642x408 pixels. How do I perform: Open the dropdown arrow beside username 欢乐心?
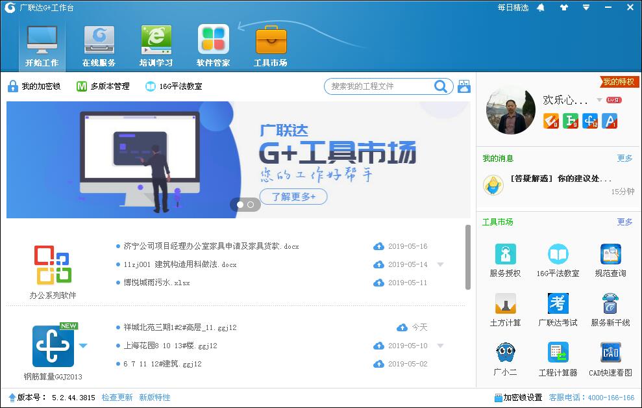(599, 100)
